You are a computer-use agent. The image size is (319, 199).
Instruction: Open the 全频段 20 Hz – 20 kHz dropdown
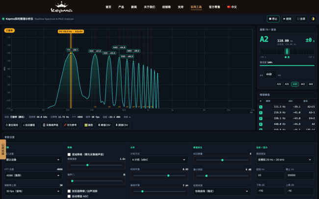click(x=285, y=160)
